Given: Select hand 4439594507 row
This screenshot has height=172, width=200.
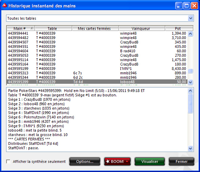Looking at the screenshot, I should 97,42.
